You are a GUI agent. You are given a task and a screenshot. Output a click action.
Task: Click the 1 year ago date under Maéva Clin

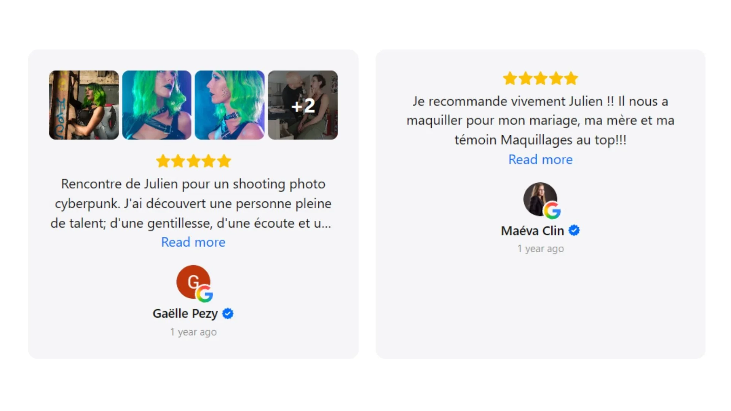click(540, 249)
